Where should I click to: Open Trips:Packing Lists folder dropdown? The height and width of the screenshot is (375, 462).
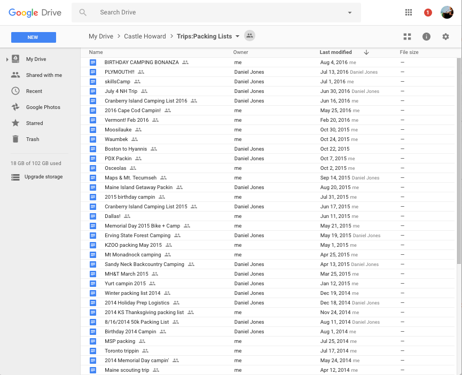(238, 36)
